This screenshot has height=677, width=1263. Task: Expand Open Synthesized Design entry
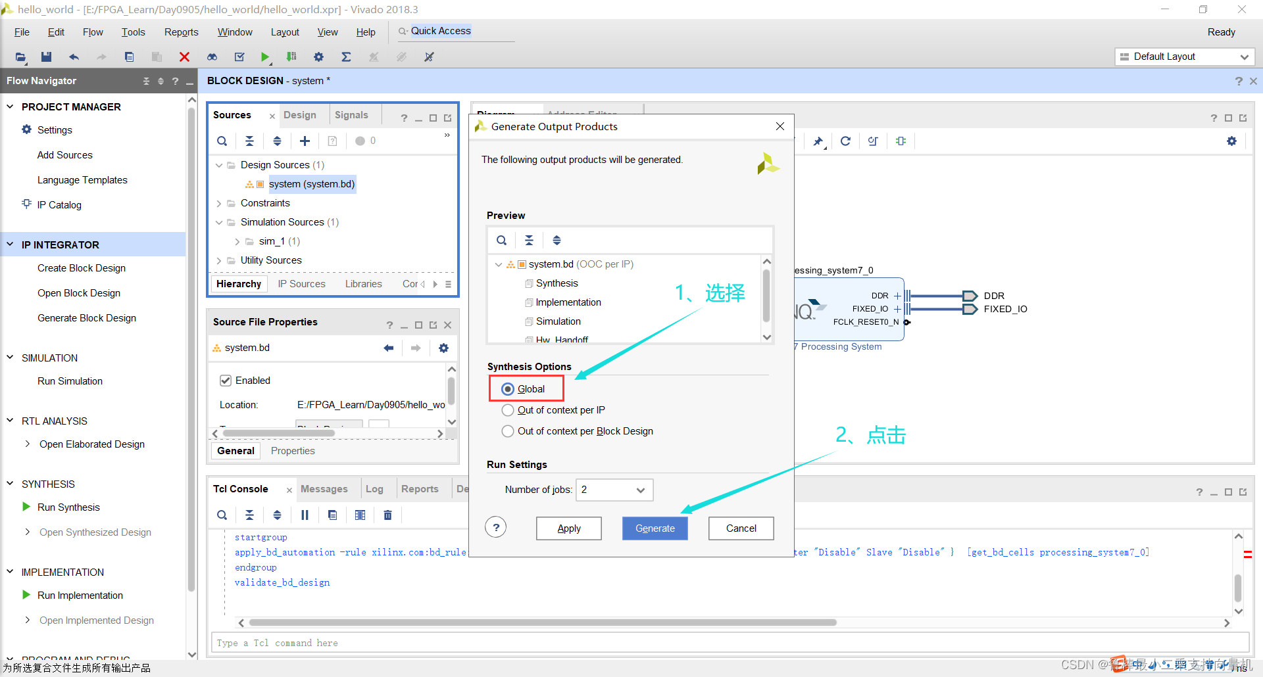(27, 532)
